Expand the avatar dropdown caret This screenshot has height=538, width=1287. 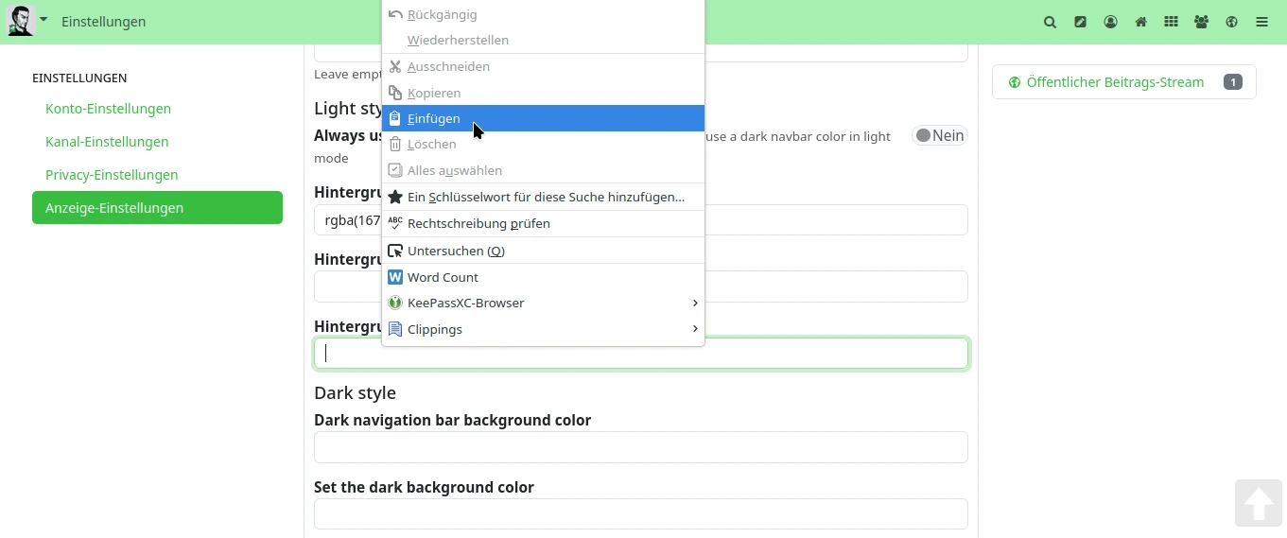point(43,19)
